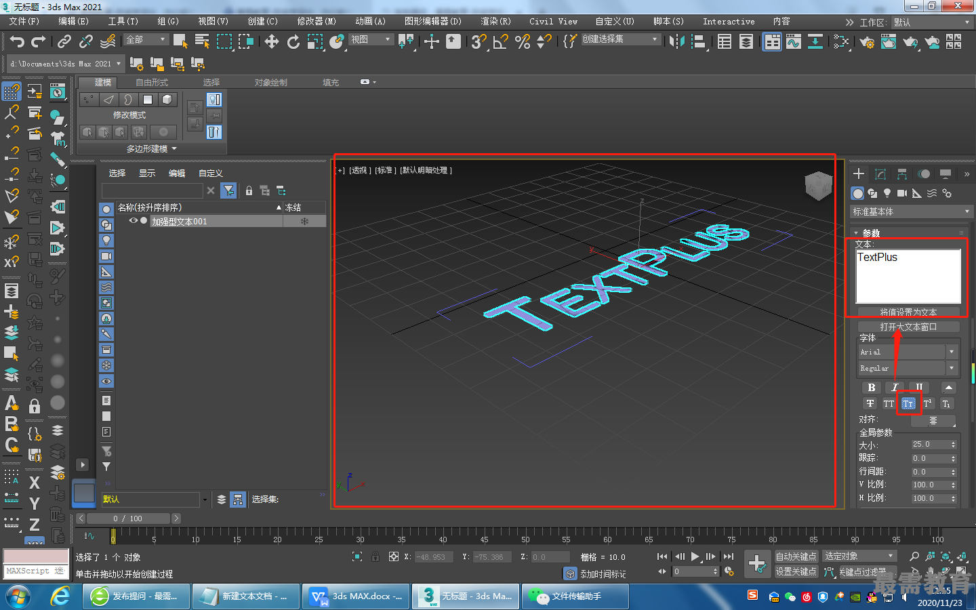
Task: Open the Display panel tab icon
Action: click(x=945, y=174)
